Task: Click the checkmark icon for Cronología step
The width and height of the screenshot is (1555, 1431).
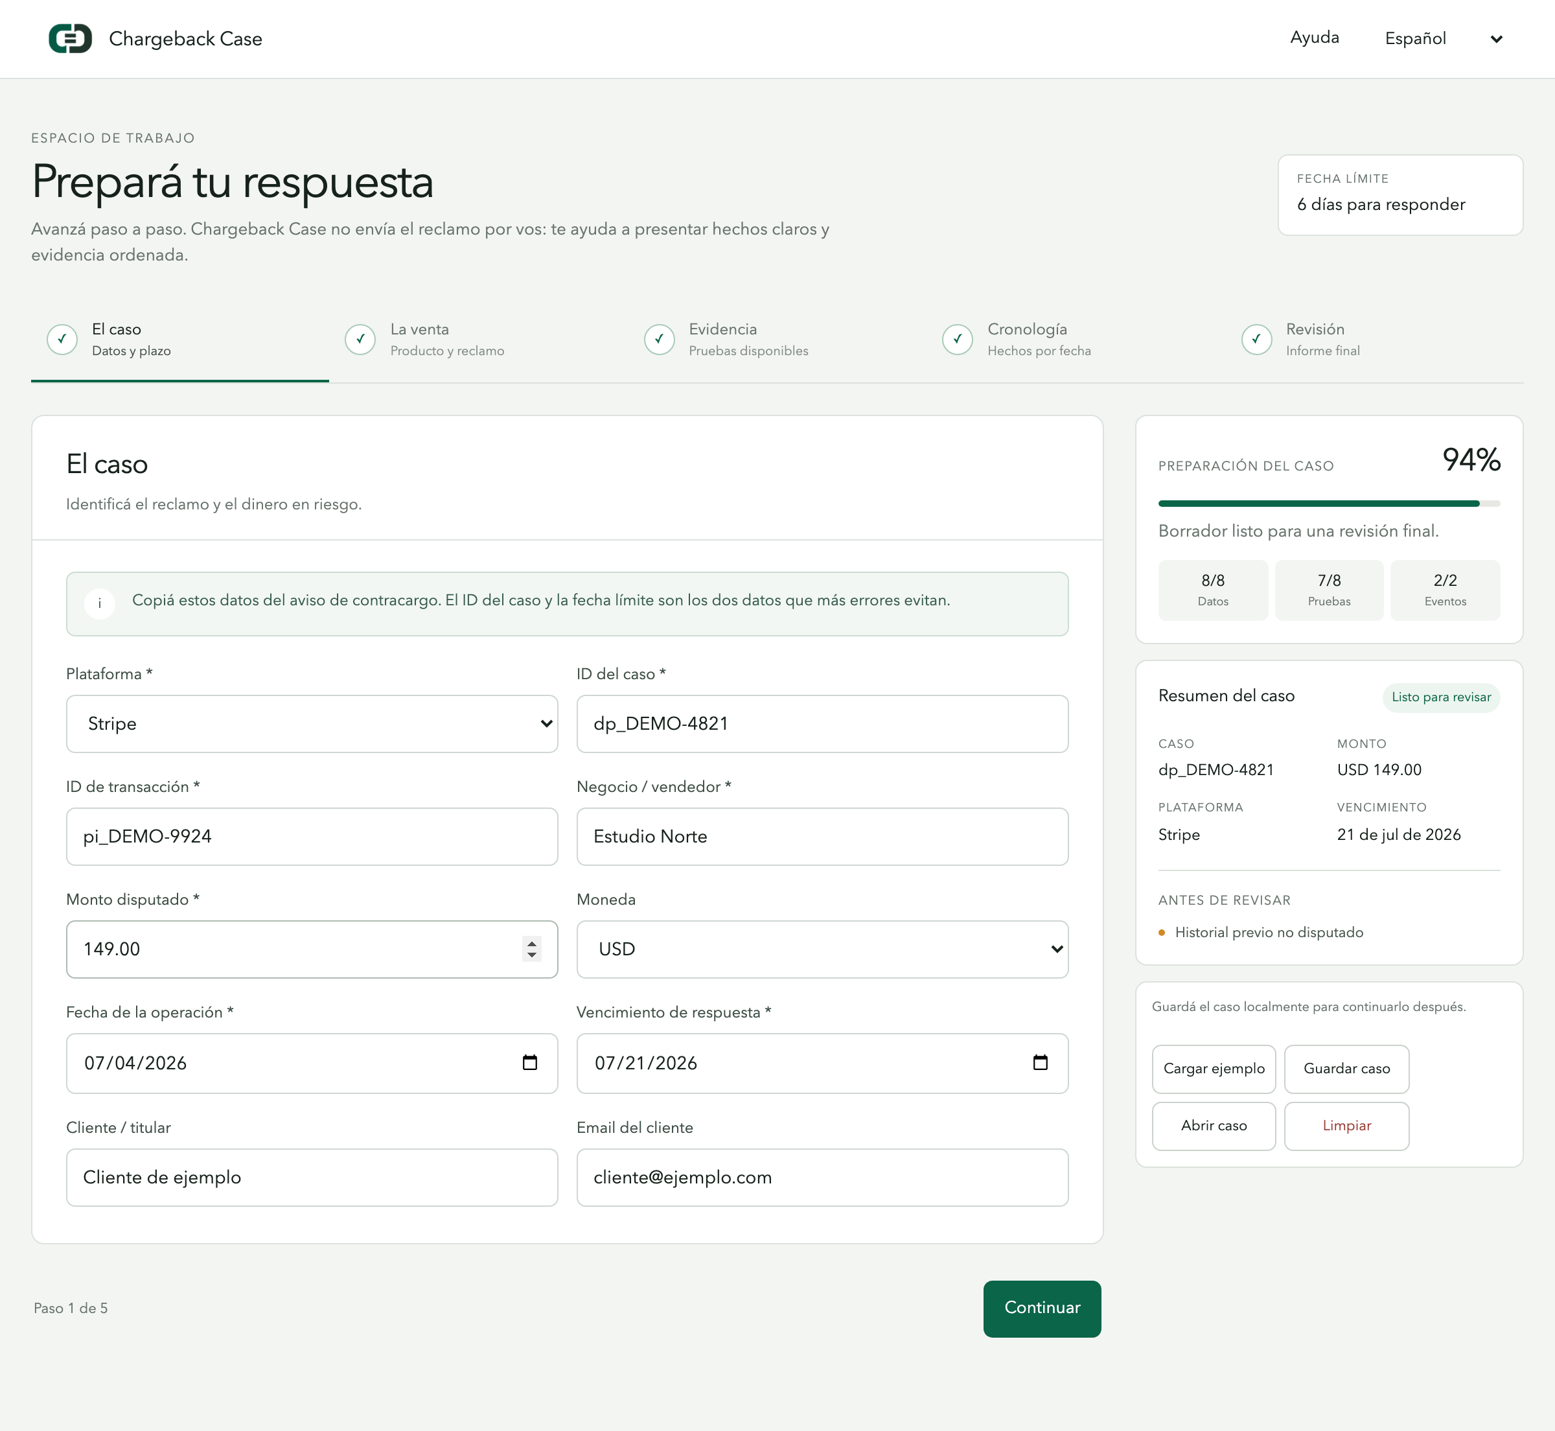Action: (958, 339)
